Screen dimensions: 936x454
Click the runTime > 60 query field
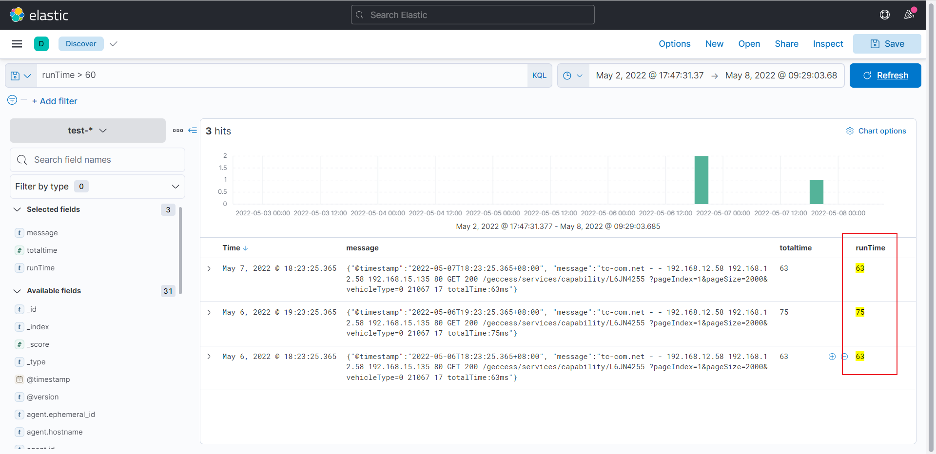click(282, 76)
